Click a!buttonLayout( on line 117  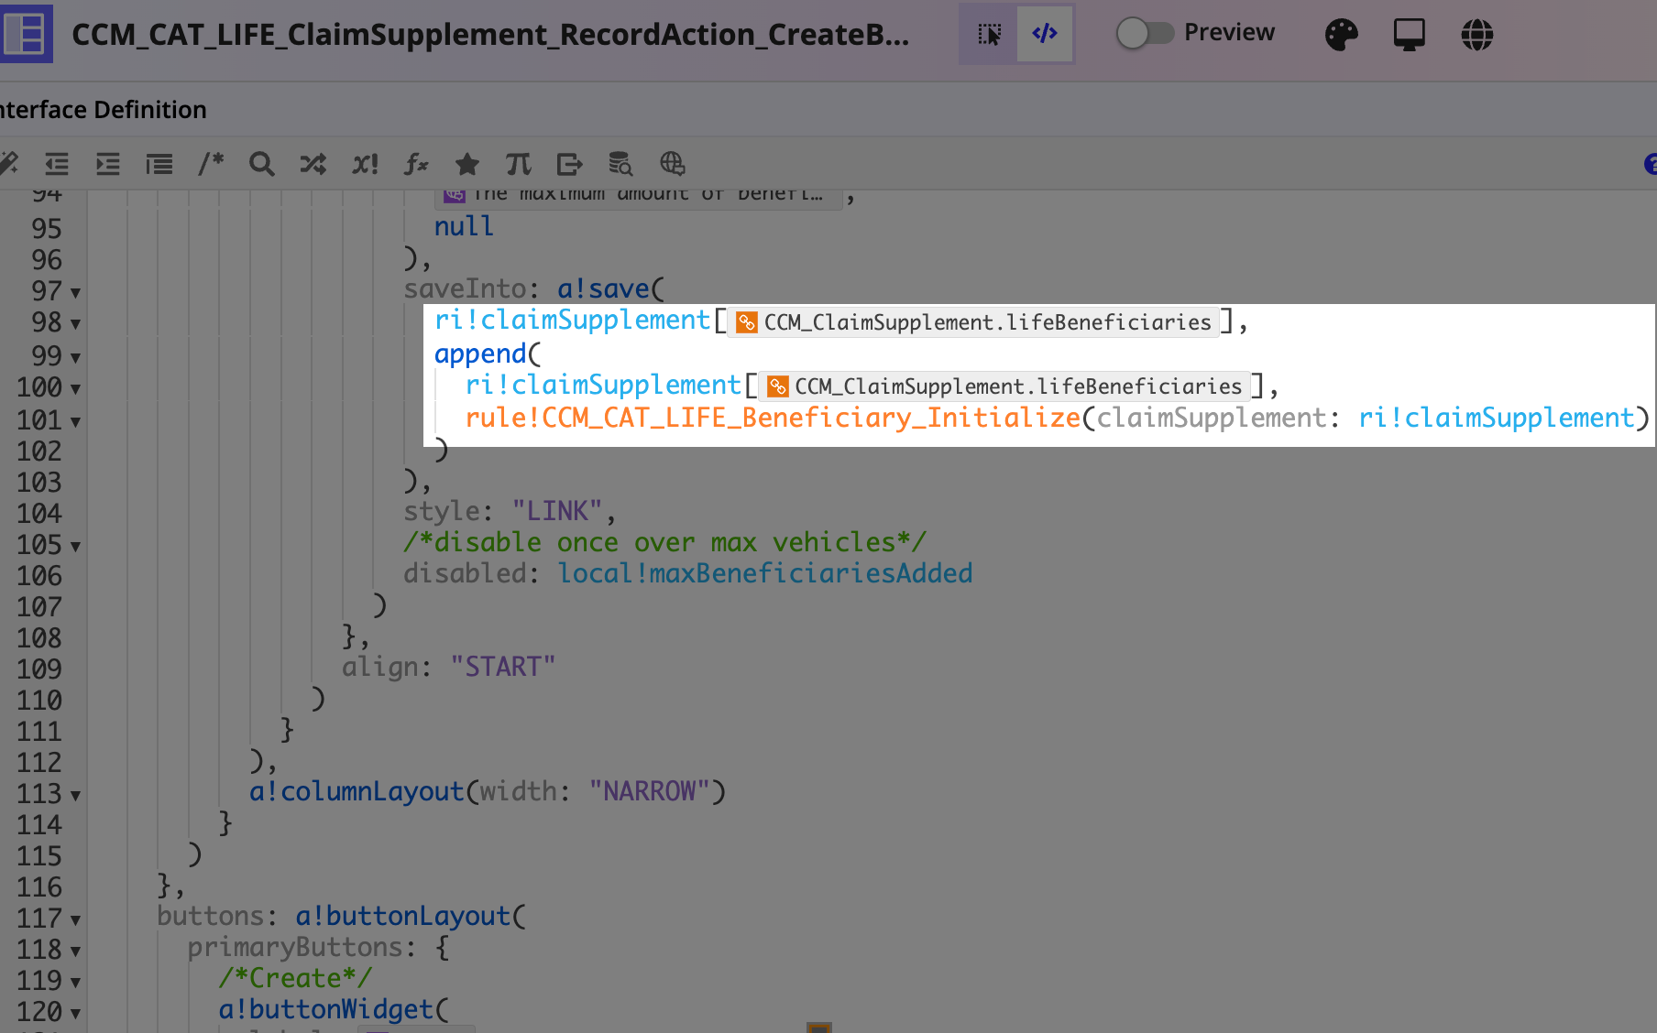click(x=411, y=916)
